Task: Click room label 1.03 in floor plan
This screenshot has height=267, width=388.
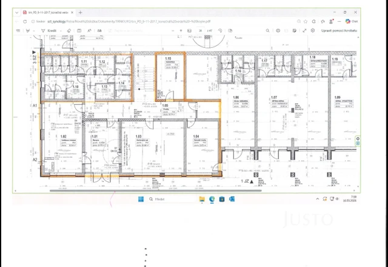Action: point(139,137)
